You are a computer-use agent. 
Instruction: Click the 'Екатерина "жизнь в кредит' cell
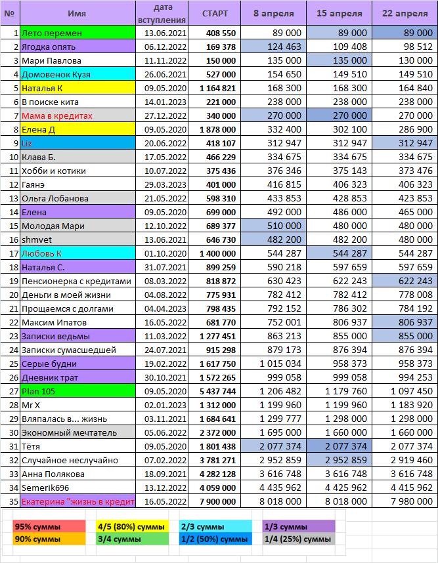(x=77, y=501)
